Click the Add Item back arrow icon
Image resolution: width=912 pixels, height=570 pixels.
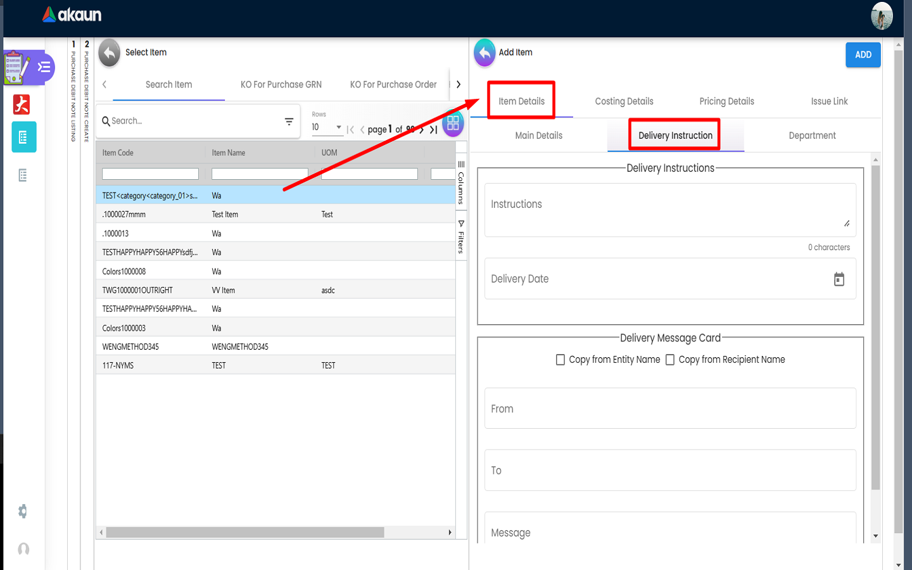[484, 53]
